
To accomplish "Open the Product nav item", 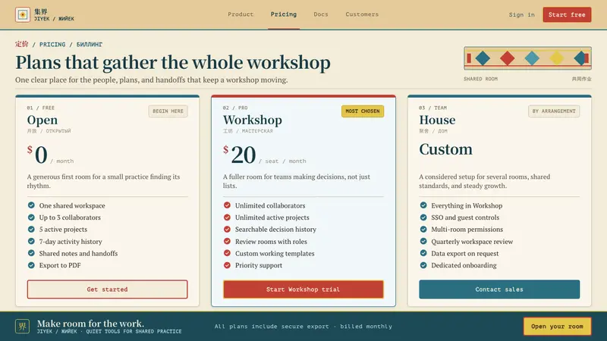I will (241, 14).
